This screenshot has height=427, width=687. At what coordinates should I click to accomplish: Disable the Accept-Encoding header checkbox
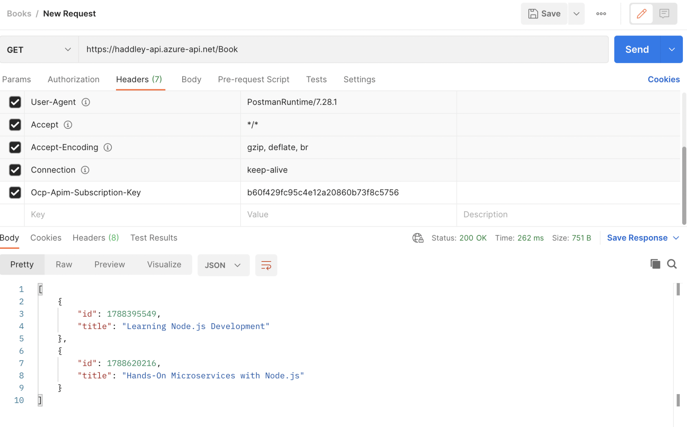point(15,148)
